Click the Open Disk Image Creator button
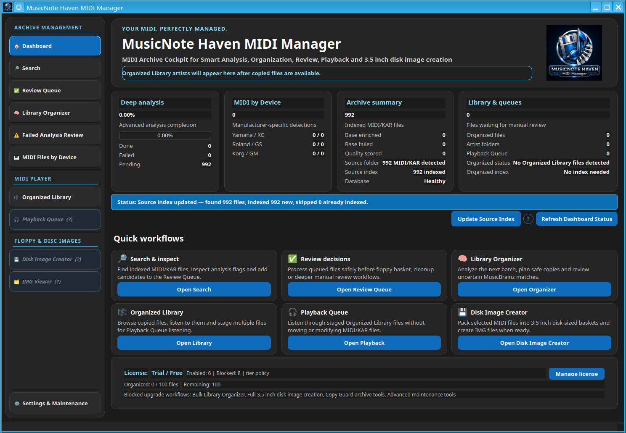Screen dimensions: 626x433 point(534,343)
